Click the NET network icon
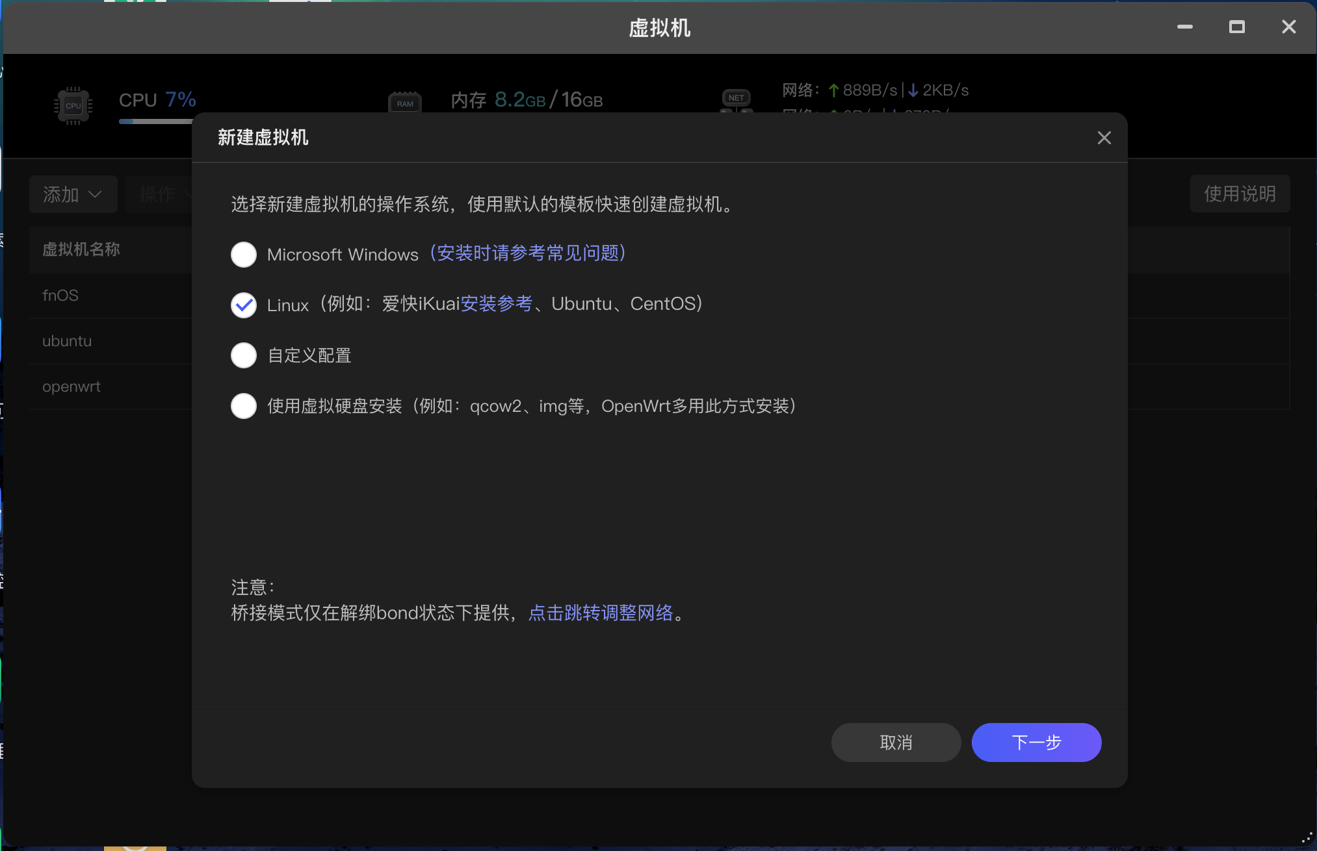Screen dimensions: 1317x851 (x=736, y=98)
